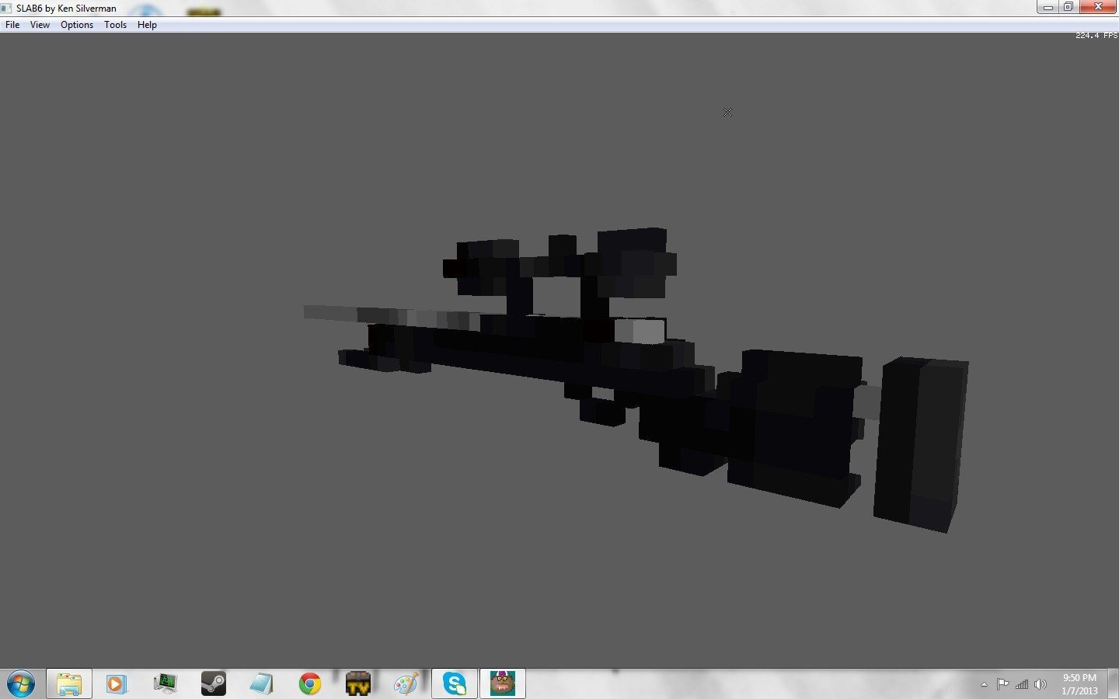This screenshot has height=699, width=1119.
Task: Open the Notepad icon in the taskbar
Action: (x=261, y=683)
